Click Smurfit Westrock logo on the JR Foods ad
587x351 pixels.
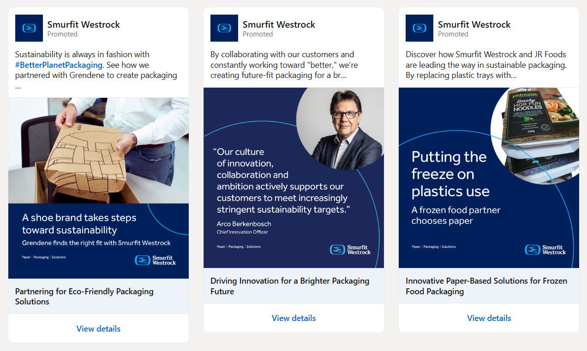[x=419, y=28]
